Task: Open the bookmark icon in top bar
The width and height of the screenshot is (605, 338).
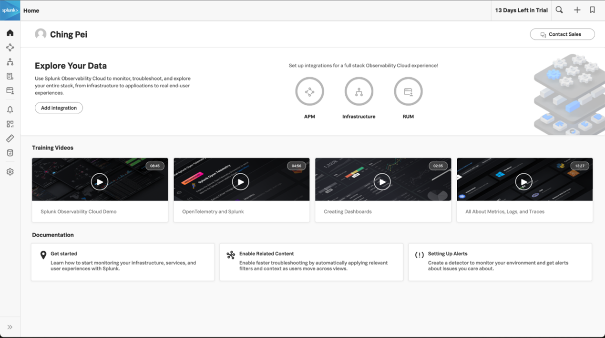Action: pos(592,10)
